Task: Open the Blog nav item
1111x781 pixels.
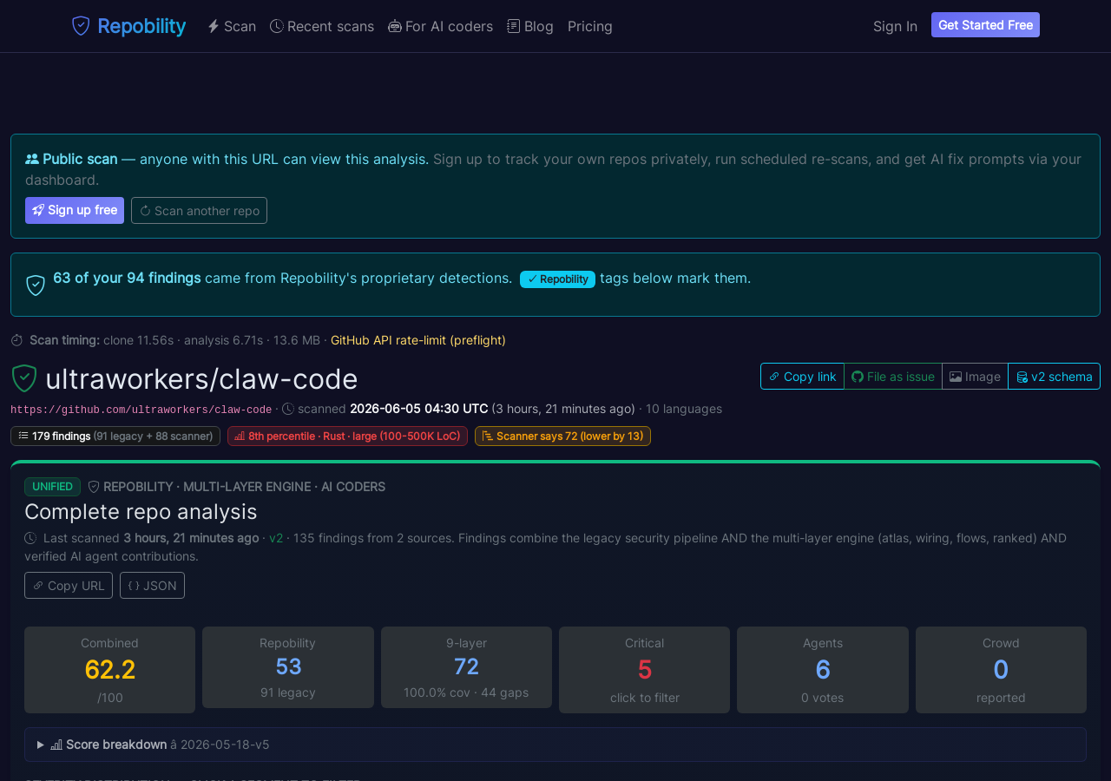Action: (530, 26)
